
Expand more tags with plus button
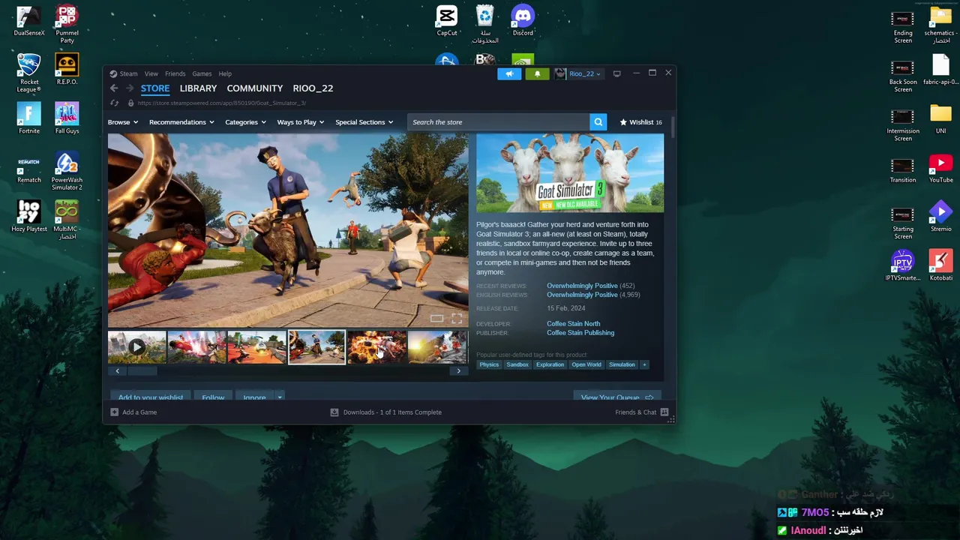point(643,364)
